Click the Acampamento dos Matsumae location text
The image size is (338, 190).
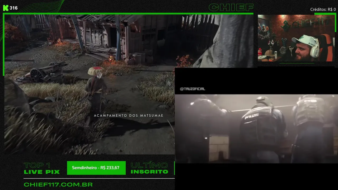(x=129, y=115)
